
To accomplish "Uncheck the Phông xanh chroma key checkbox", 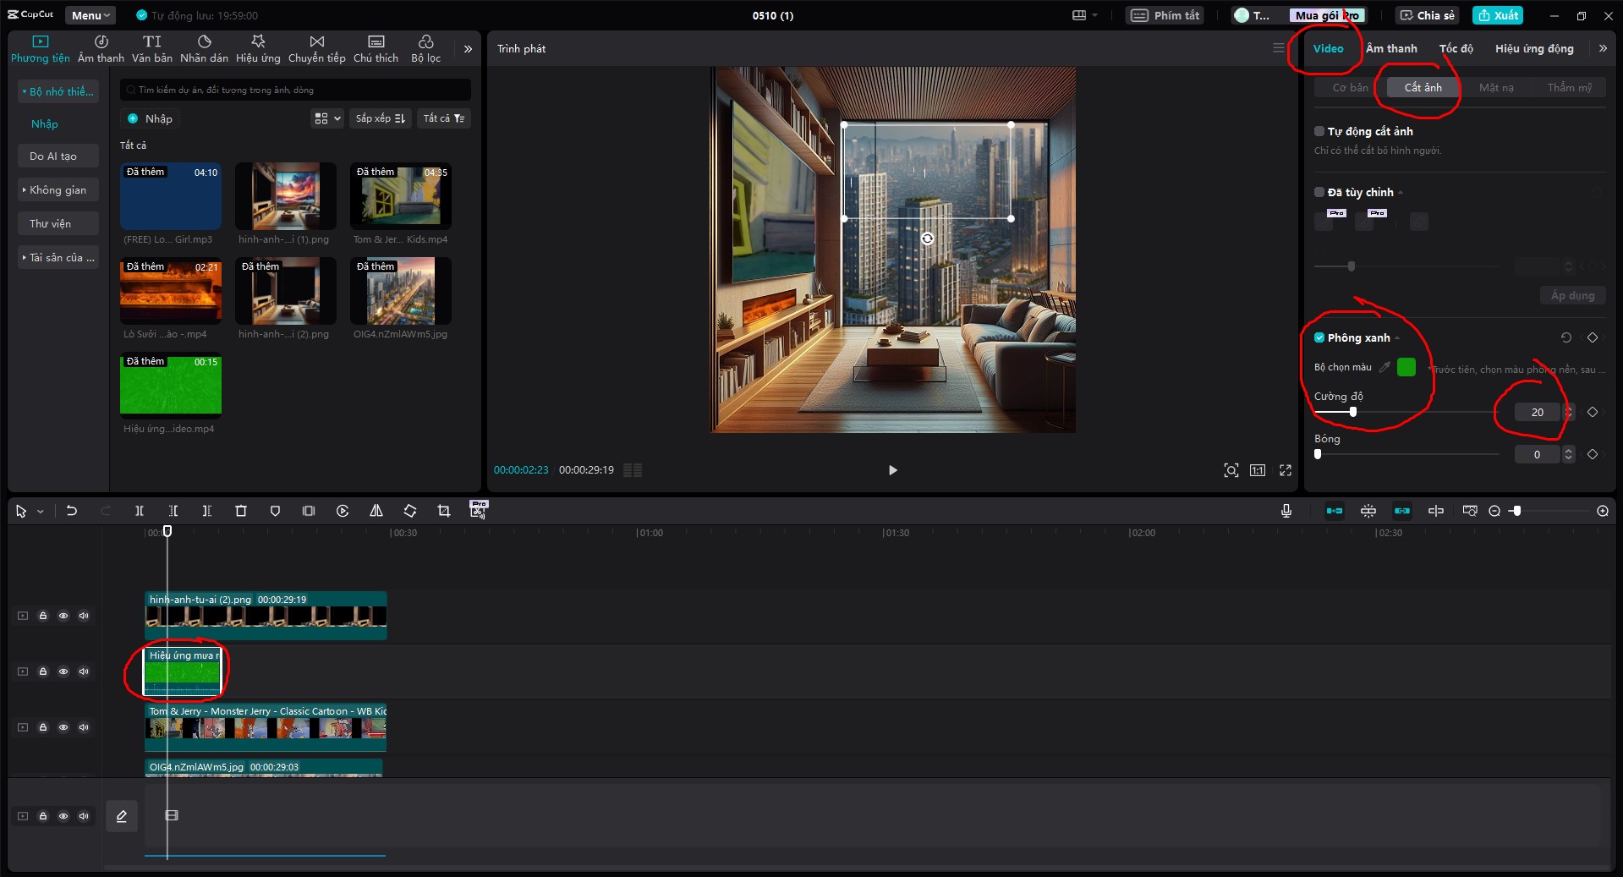I will point(1319,337).
